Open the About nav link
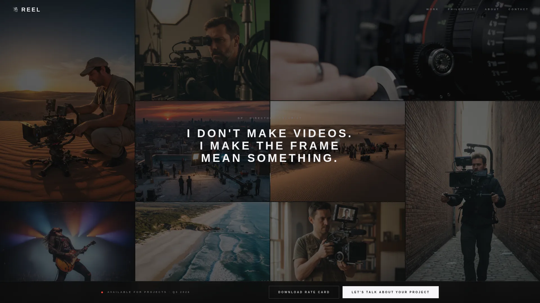Image resolution: width=540 pixels, height=303 pixels. click(x=492, y=9)
